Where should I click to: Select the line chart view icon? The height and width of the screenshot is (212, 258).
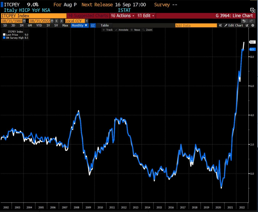93,25
